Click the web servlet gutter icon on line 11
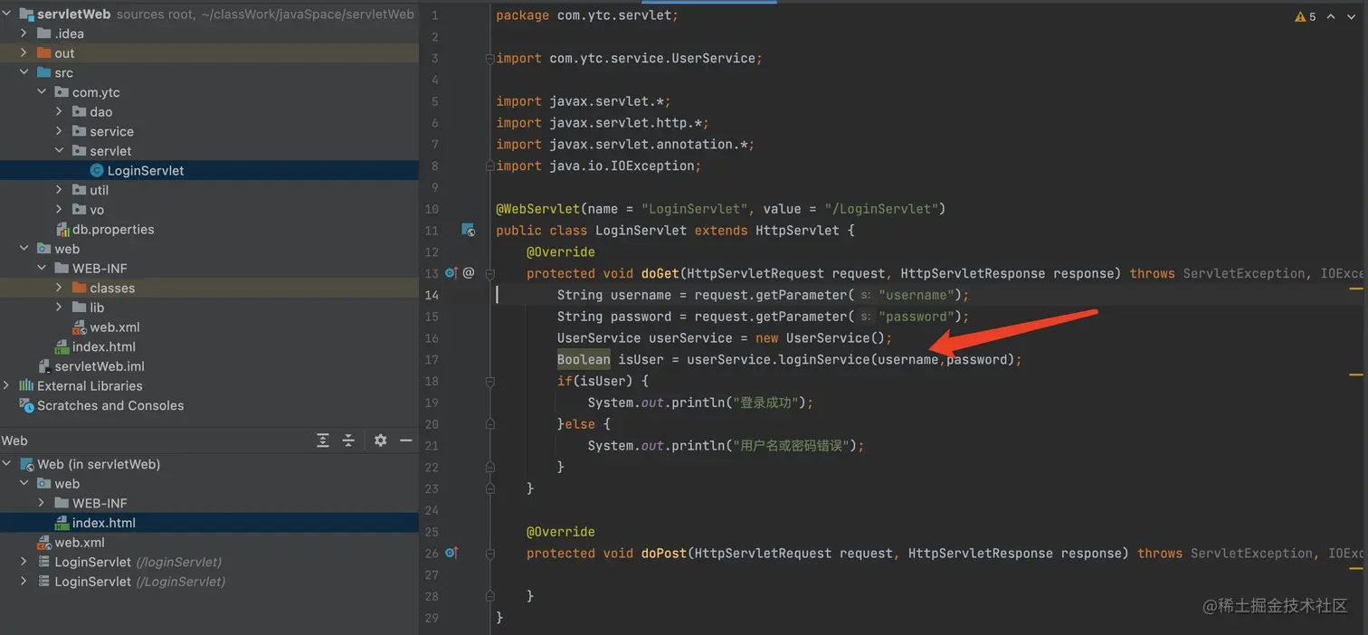 (469, 231)
